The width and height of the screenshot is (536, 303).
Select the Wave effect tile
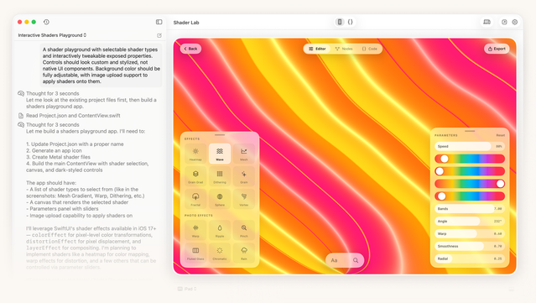220,154
